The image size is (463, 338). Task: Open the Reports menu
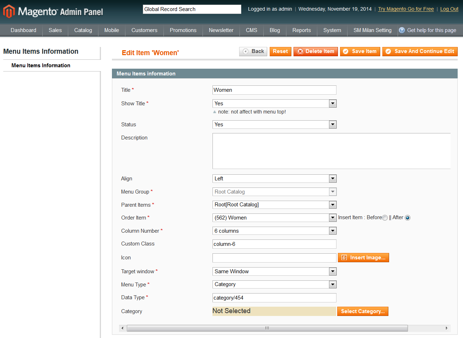(302, 30)
